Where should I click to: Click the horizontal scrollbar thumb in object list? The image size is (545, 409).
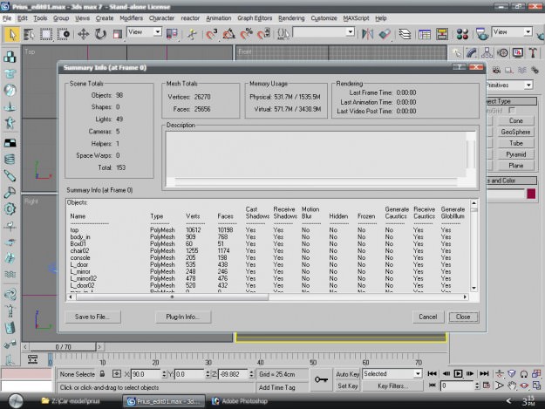[x=172, y=297]
